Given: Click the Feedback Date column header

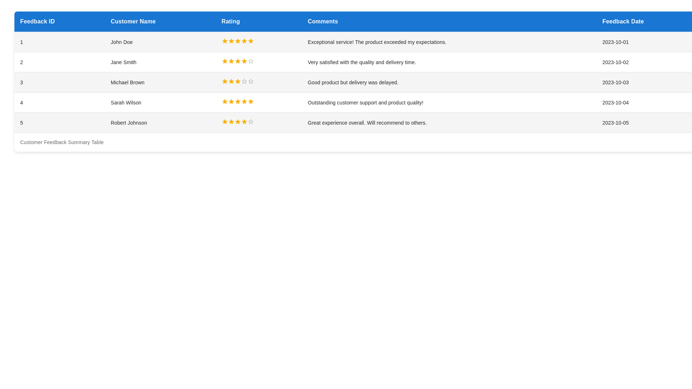Looking at the screenshot, I should coord(623,22).
